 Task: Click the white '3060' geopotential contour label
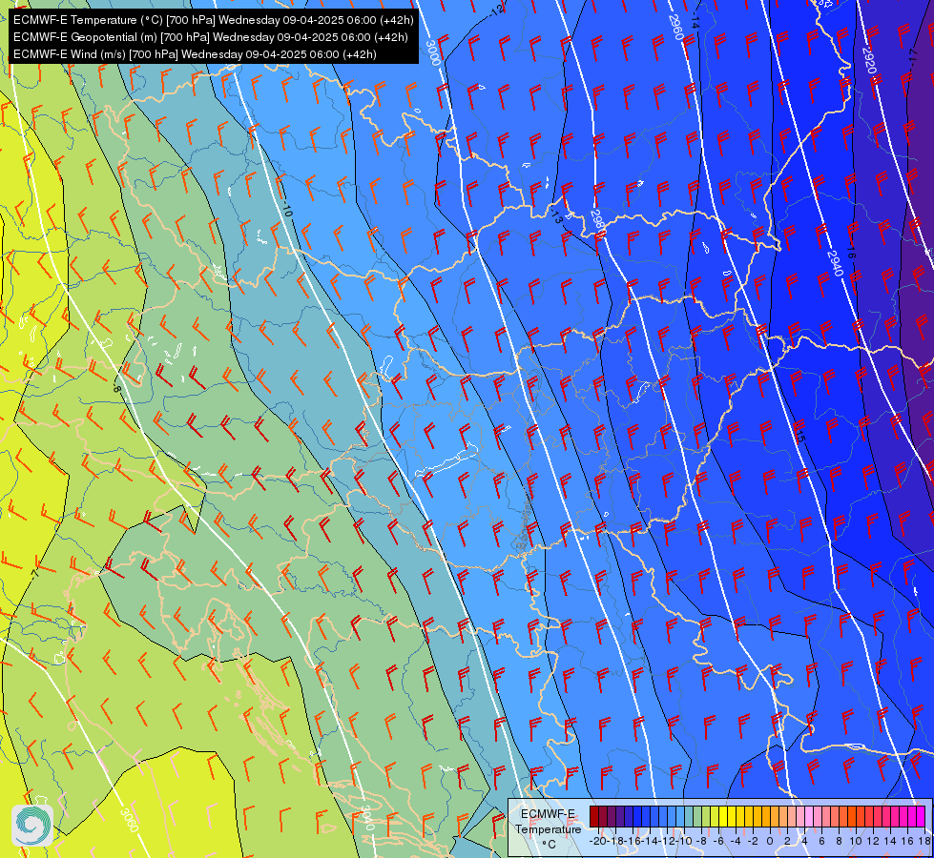point(129,820)
